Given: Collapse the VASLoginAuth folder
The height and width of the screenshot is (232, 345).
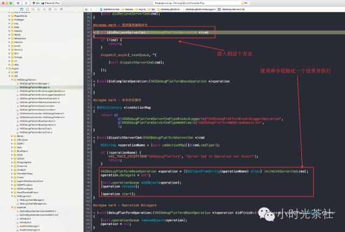Looking at the screenshot, I should [x=12, y=196].
